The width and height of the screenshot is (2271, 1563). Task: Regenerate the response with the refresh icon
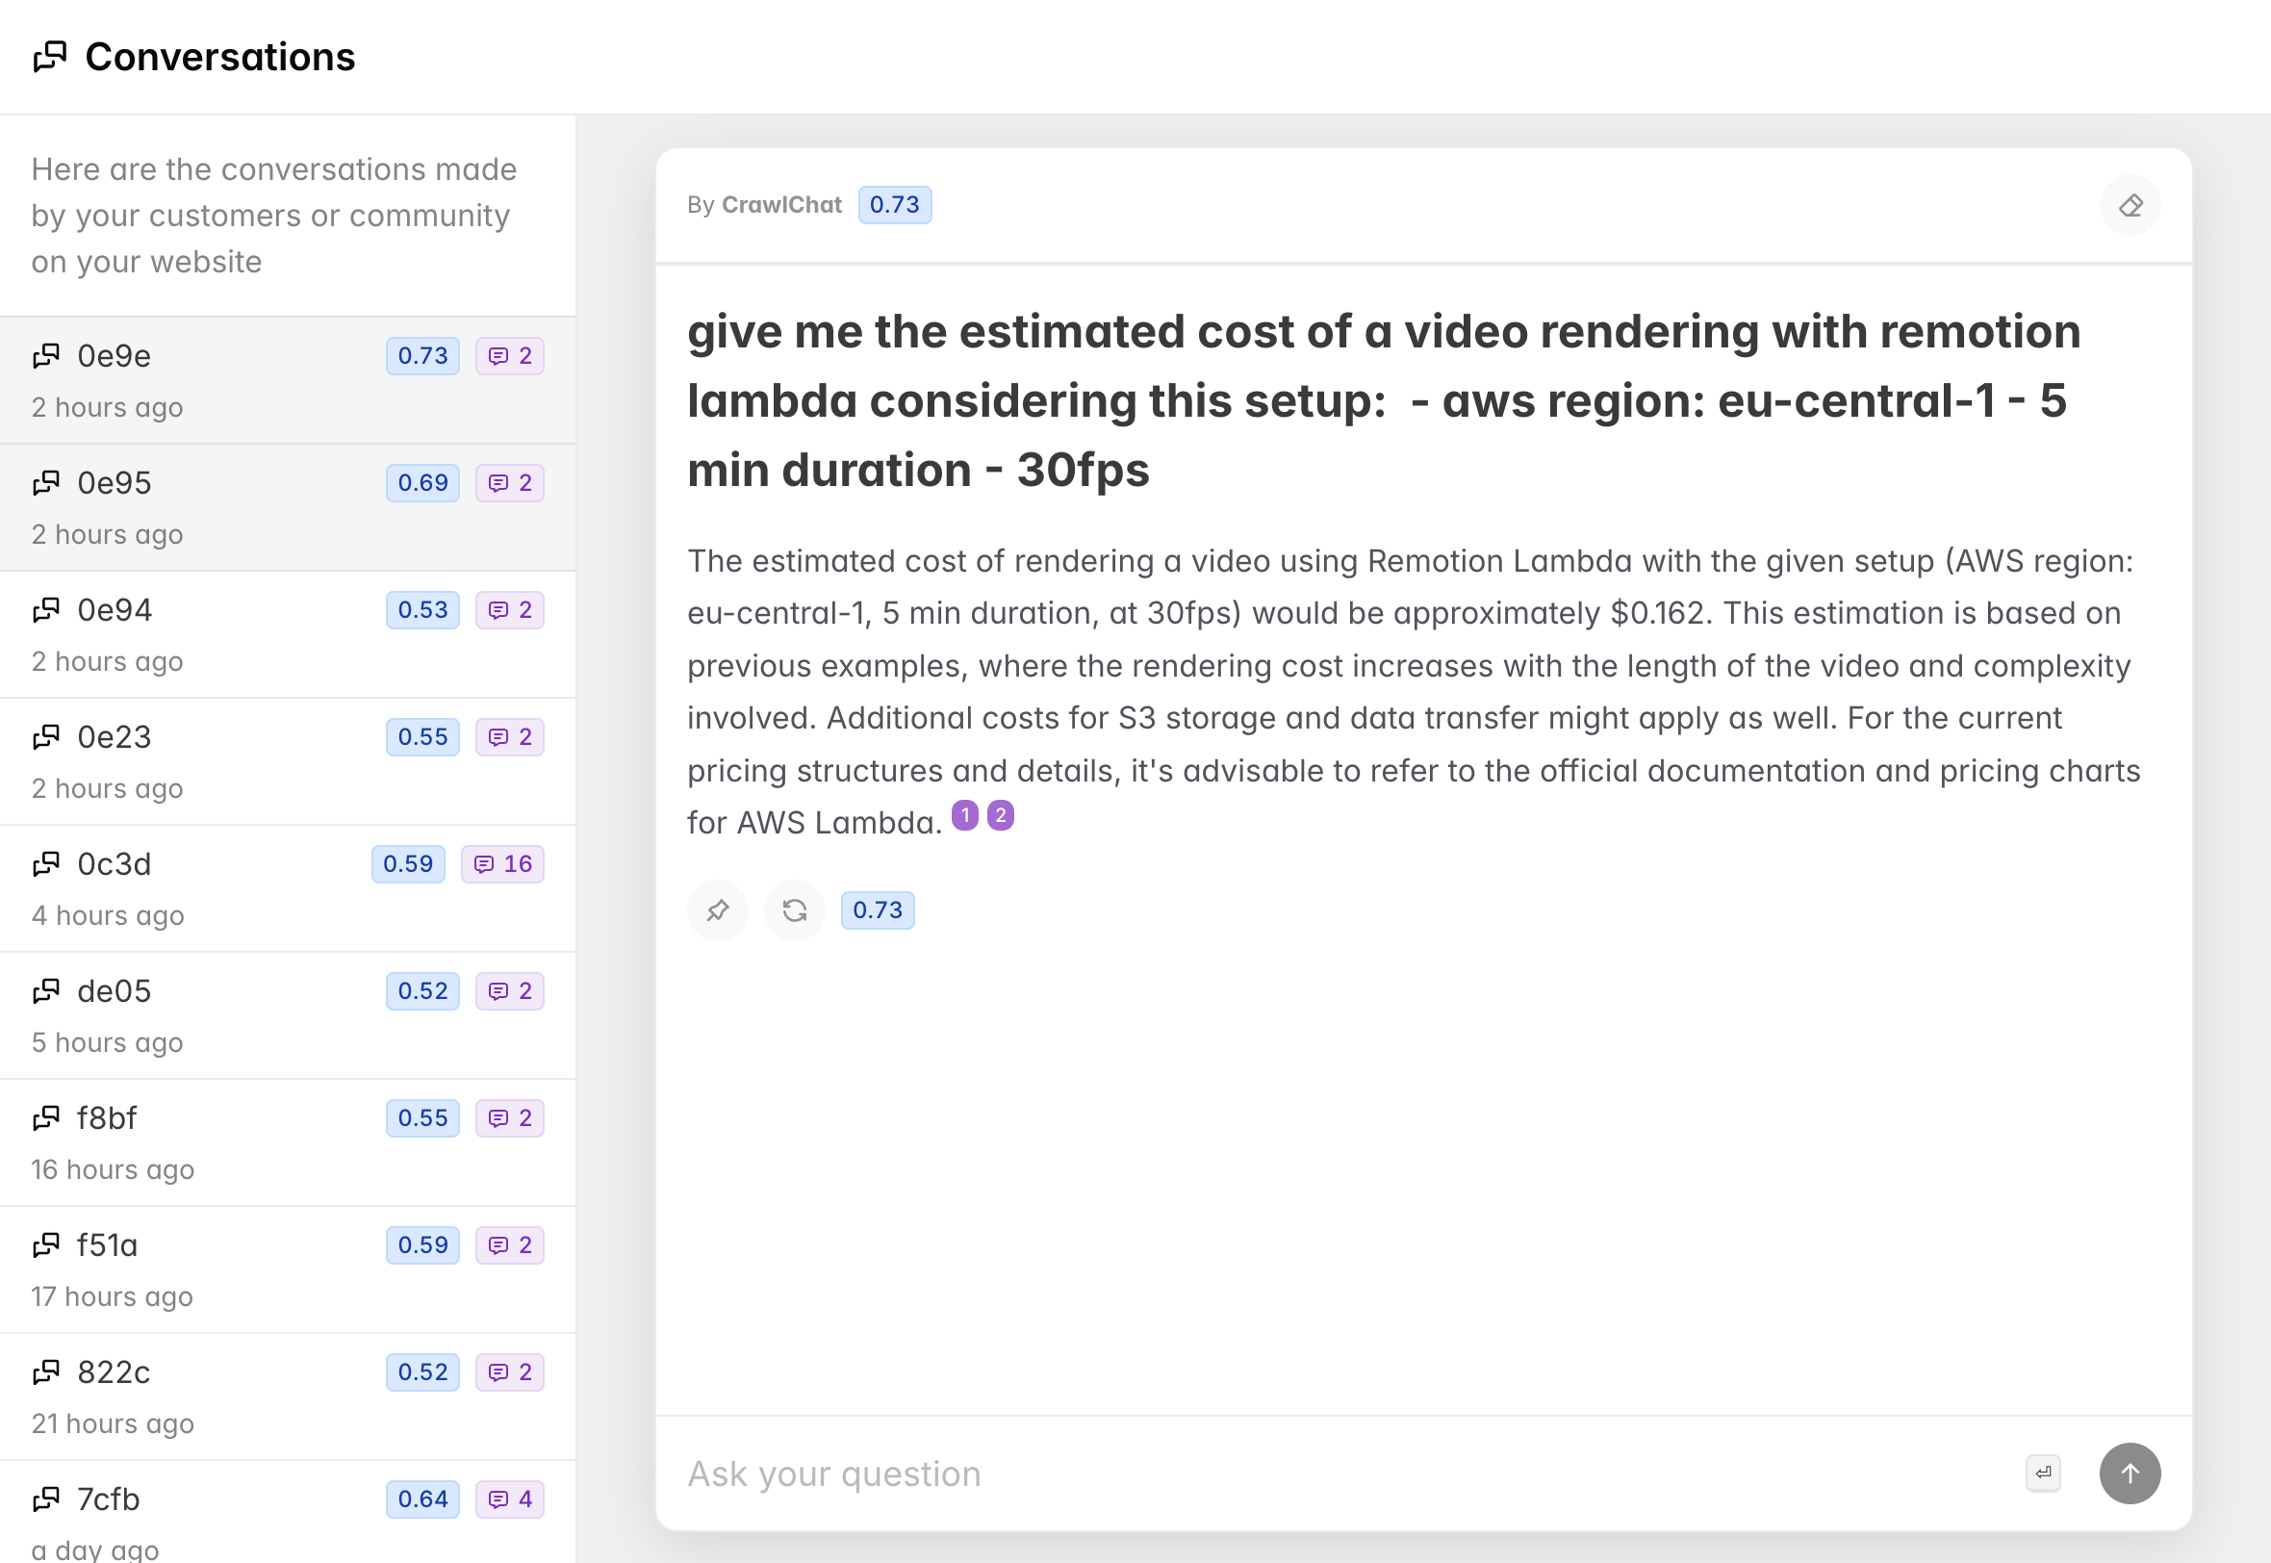[x=795, y=910]
